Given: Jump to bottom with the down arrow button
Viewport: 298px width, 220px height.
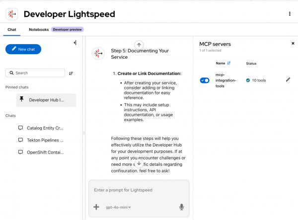Looking at the screenshot, I should [139, 163].
